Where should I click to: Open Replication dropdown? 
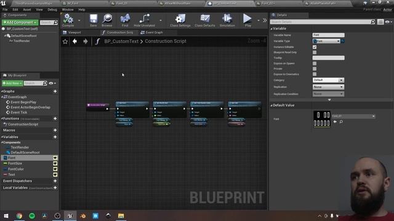click(328, 87)
